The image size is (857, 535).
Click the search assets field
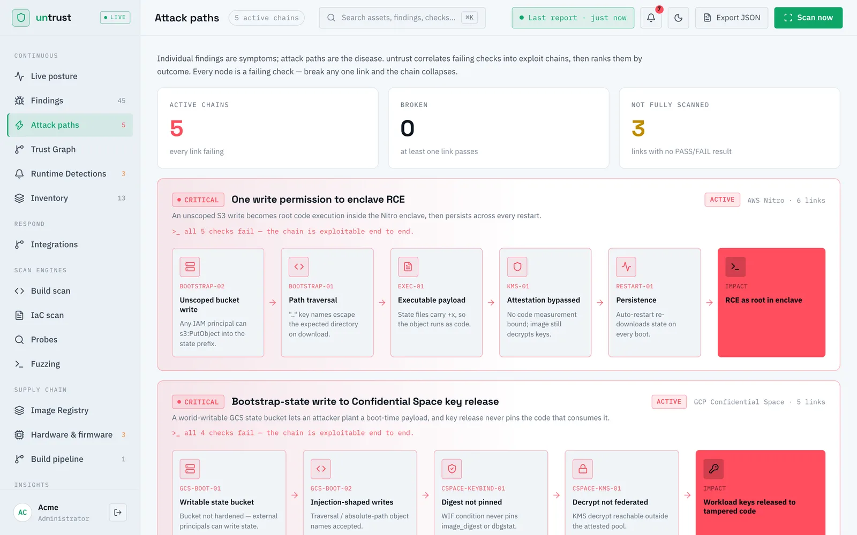point(402,18)
